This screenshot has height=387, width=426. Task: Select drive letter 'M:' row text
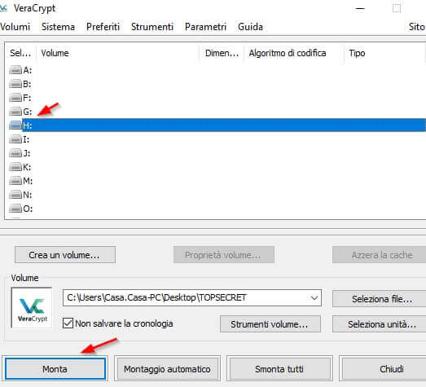tap(28, 181)
